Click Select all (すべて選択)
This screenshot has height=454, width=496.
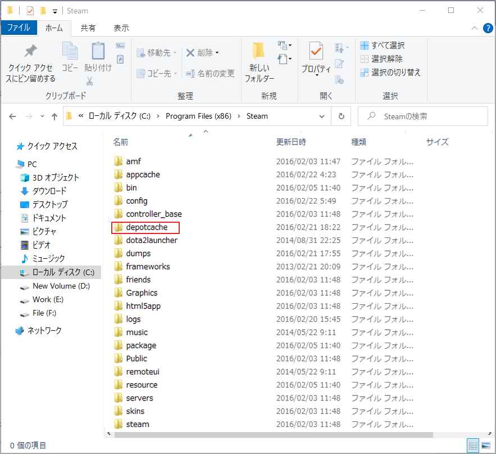pos(383,46)
